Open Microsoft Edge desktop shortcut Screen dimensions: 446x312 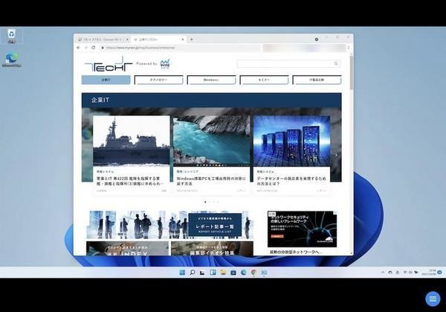pos(12,60)
